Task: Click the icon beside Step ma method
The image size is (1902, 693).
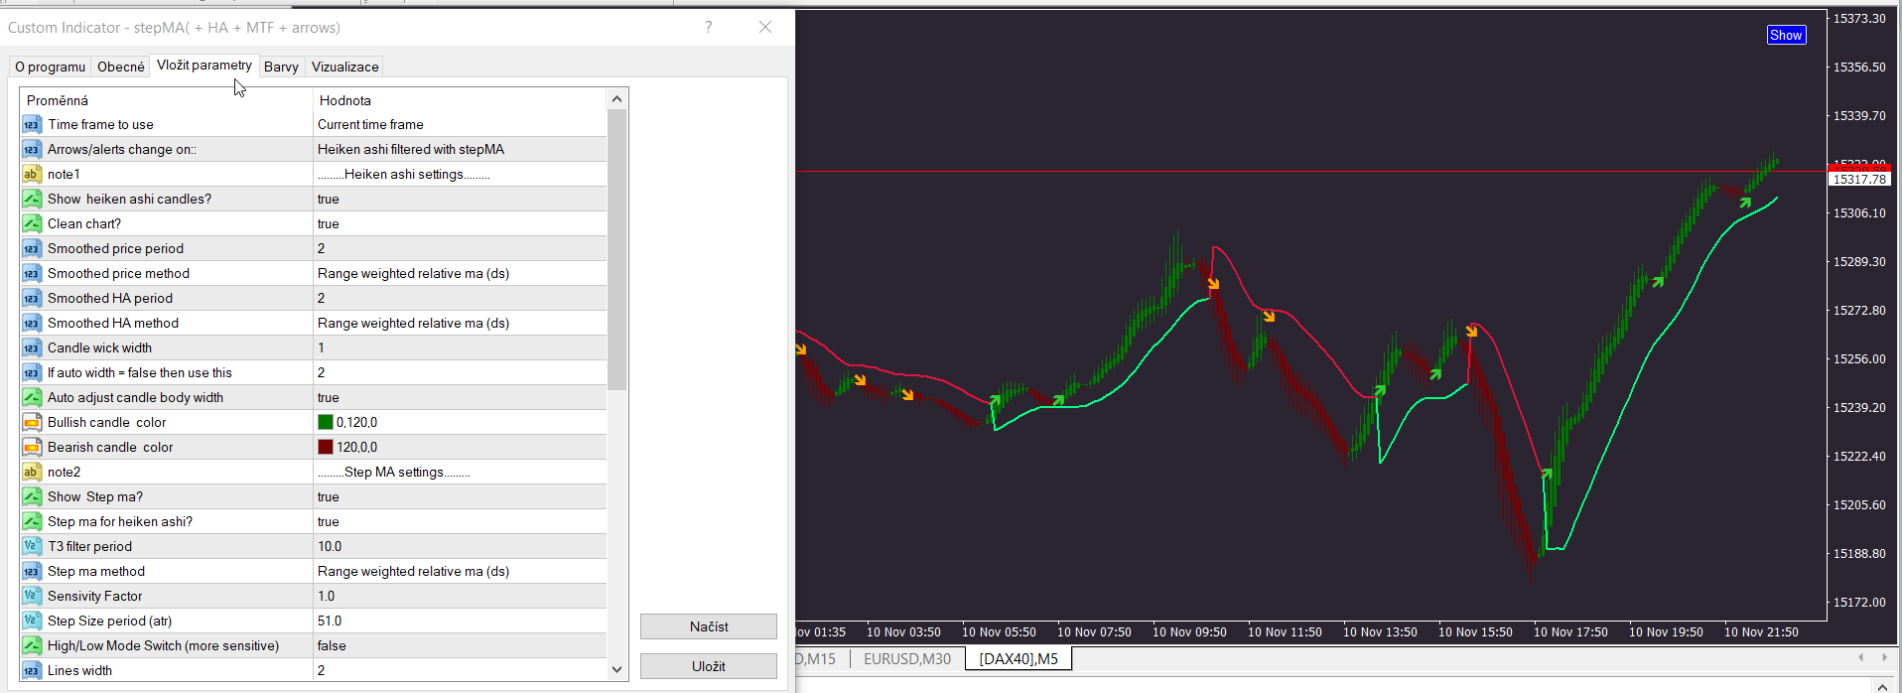Action: pos(32,571)
